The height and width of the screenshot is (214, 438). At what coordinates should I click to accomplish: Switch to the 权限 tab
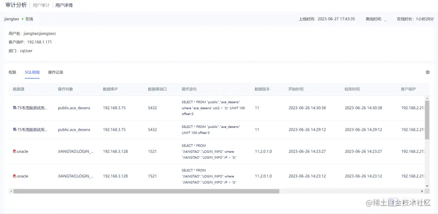(x=12, y=72)
